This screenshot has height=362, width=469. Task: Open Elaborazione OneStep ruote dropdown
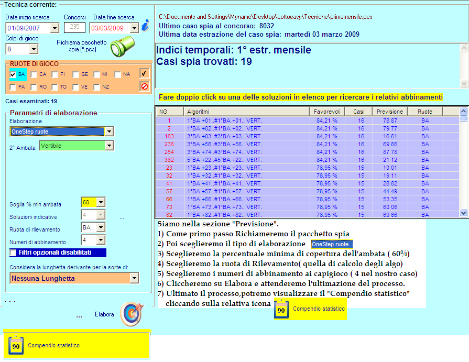tap(109, 131)
